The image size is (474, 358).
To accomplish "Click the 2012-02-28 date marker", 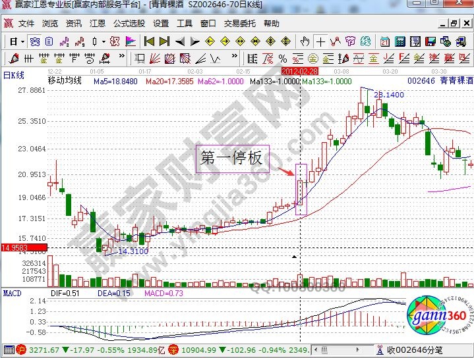I will (x=301, y=70).
